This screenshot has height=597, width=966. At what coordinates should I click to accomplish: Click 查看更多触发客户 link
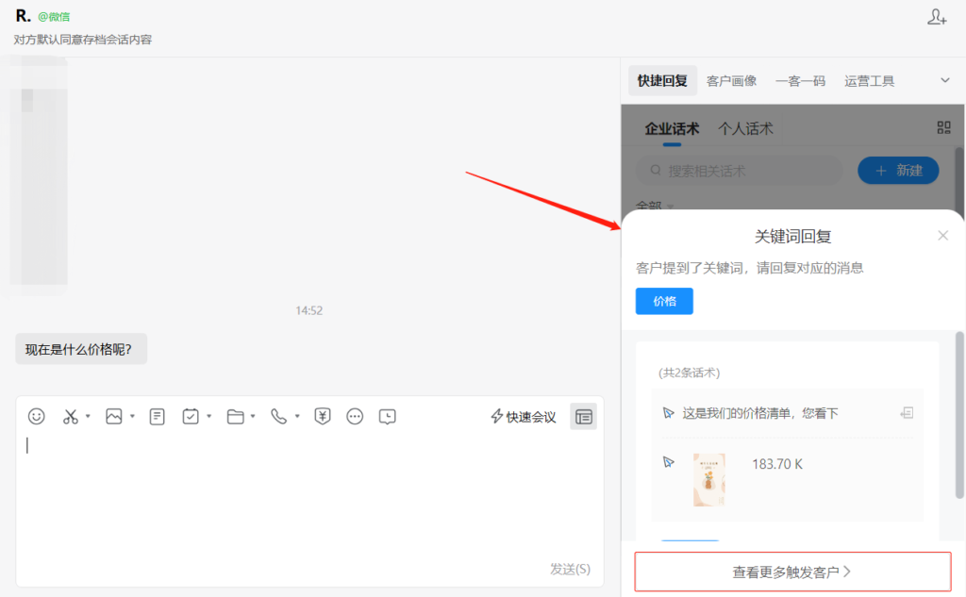pos(791,571)
